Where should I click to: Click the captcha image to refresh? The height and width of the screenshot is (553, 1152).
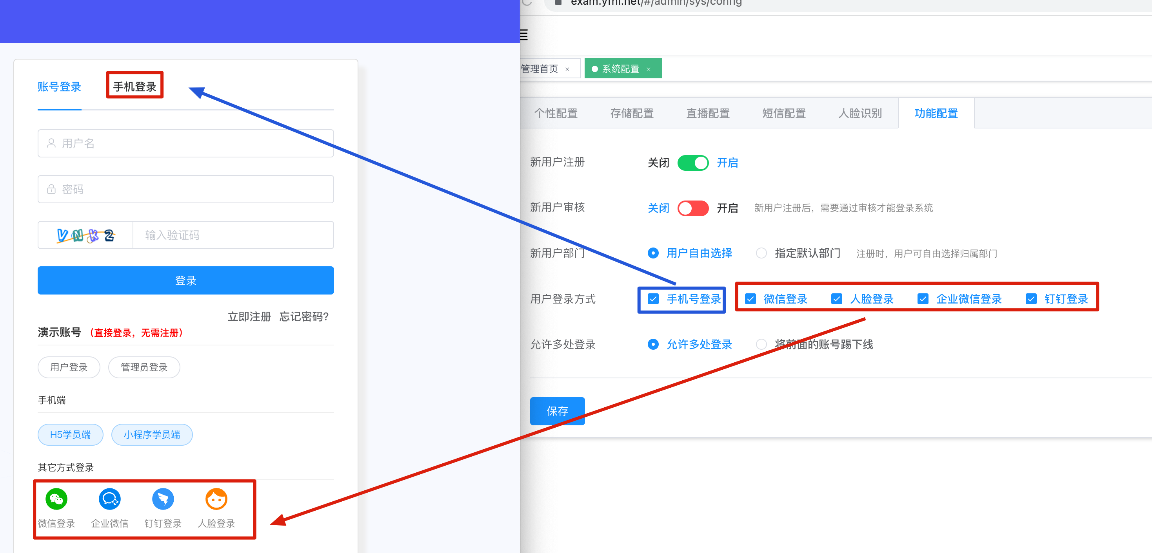85,235
